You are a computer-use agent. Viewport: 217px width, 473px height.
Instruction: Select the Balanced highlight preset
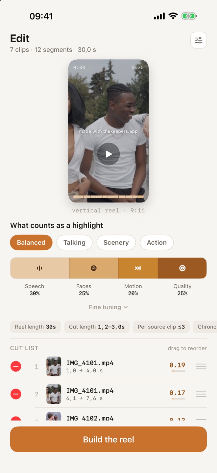point(31,242)
